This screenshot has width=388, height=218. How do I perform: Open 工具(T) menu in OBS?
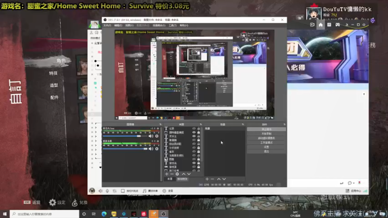[173, 25]
